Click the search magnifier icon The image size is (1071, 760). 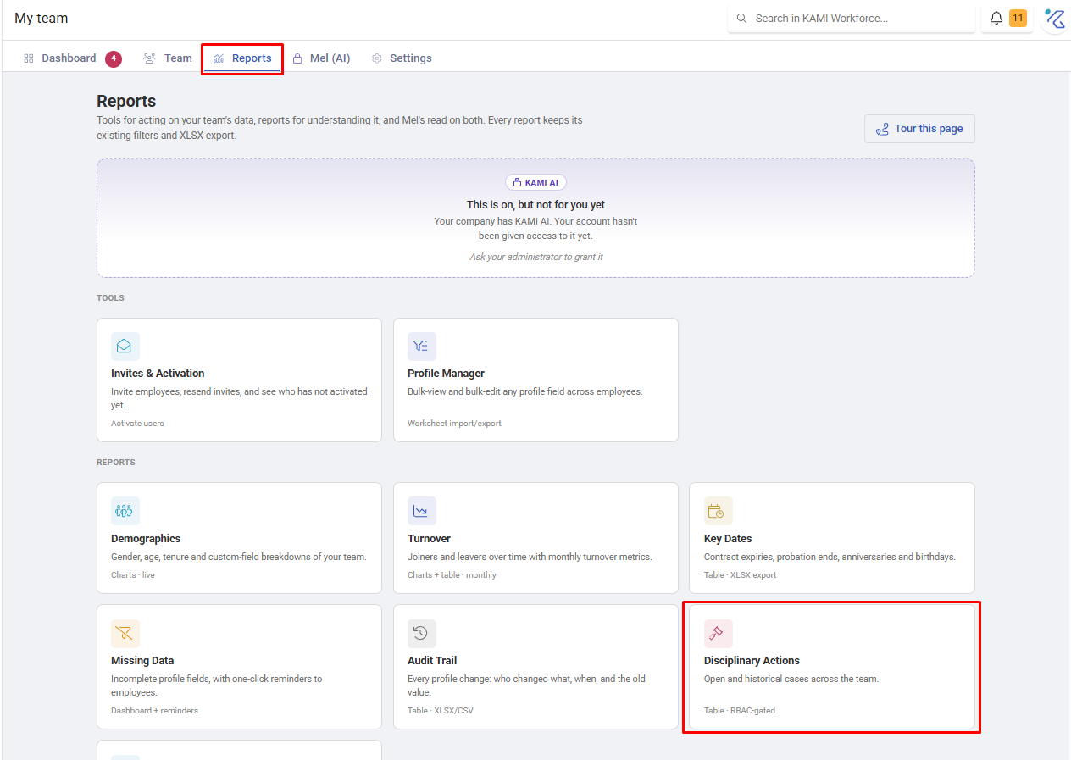[x=742, y=18]
